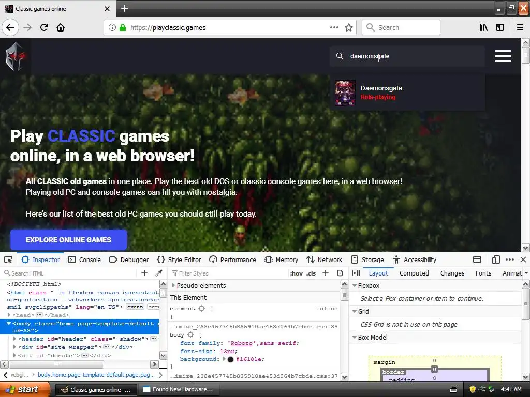The image size is (530, 397).
Task: Open the 'Roboto' font-family link
Action: 241,343
